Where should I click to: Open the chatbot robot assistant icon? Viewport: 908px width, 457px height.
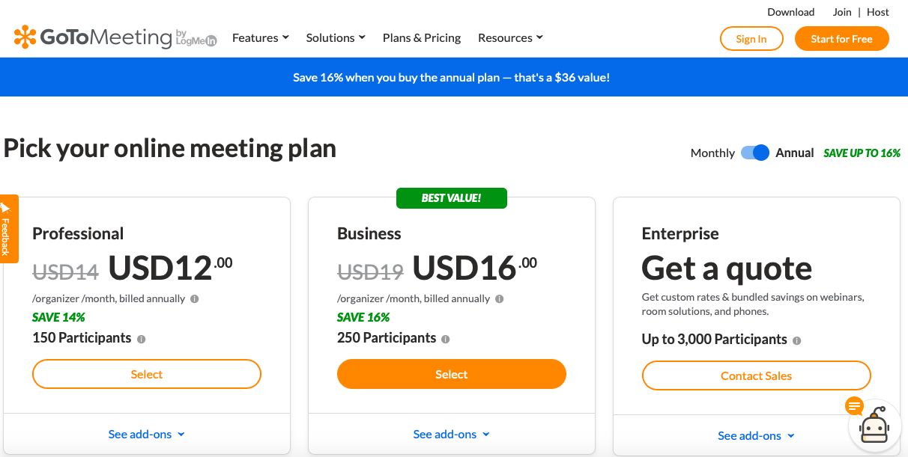(874, 427)
